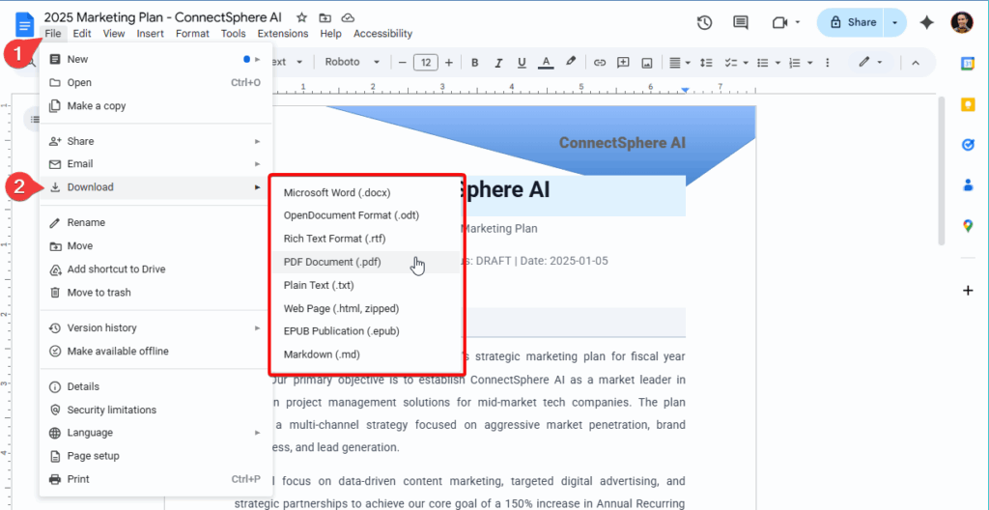Click the Google Docs home icon
The height and width of the screenshot is (510, 989).
coord(24,25)
